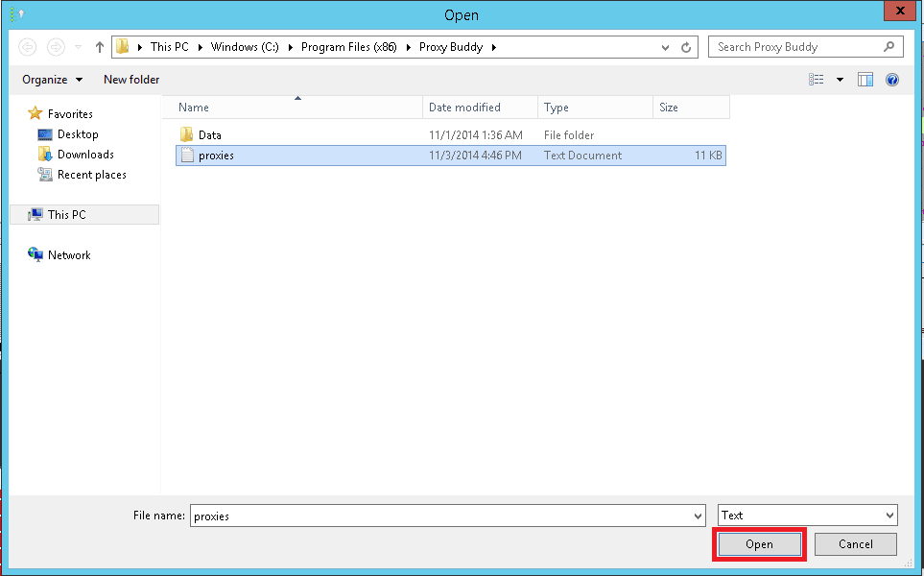Sort by Date modified column header

480,108
